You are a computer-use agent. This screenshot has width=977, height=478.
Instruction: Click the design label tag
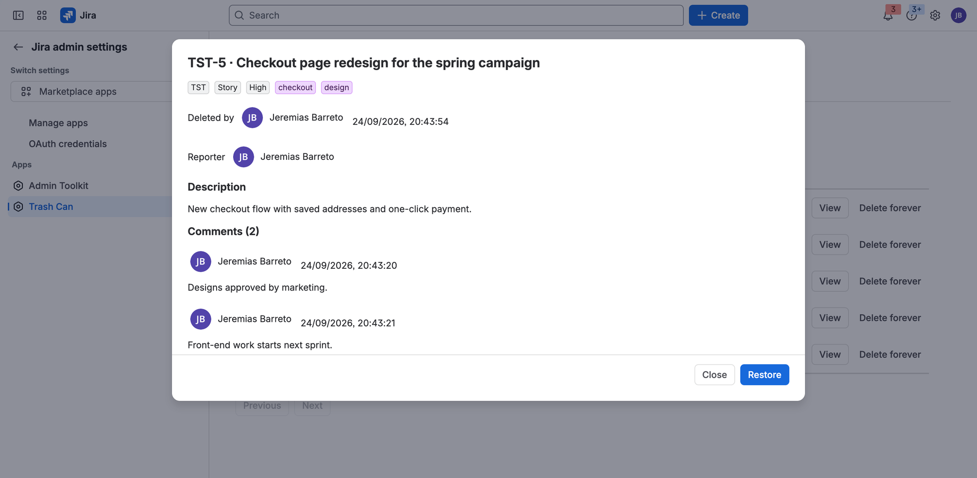[337, 88]
